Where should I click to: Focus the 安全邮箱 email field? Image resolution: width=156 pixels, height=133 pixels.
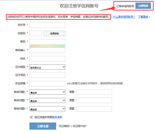pyautogui.click(x=47, y=83)
